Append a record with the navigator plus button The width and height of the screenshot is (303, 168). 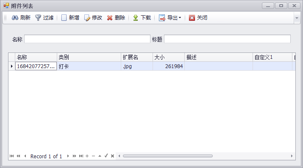pos(87,156)
